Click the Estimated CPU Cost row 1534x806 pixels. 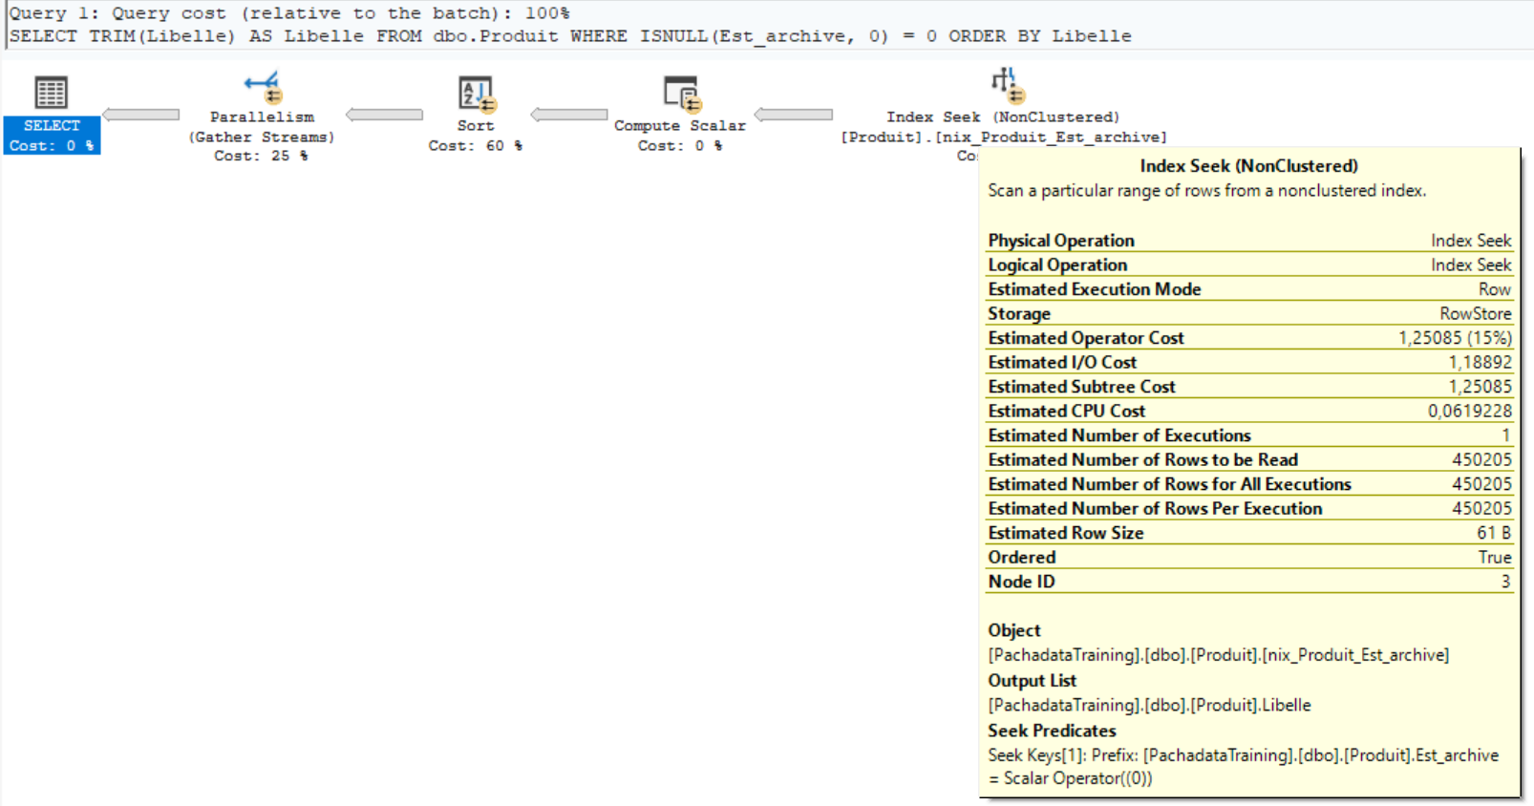[x=1249, y=411]
